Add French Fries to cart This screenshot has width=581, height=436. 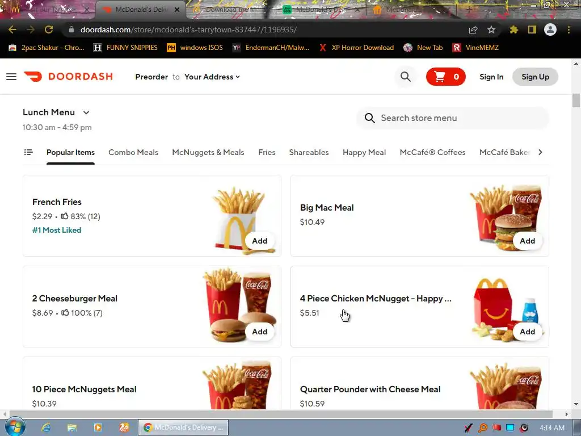click(260, 241)
